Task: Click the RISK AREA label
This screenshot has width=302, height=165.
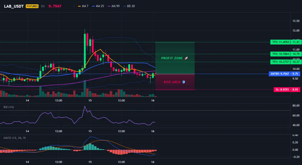Action: pos(172,82)
